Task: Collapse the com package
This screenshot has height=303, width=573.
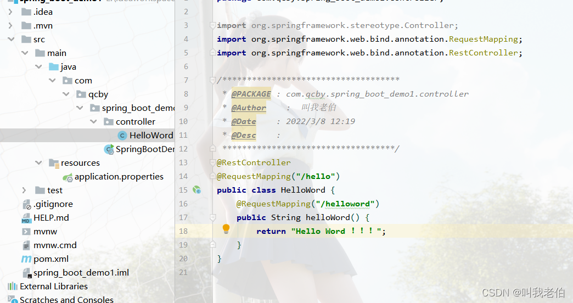Action: click(x=52, y=80)
